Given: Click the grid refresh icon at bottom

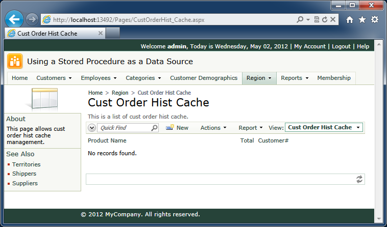Looking at the screenshot, I should point(359,179).
